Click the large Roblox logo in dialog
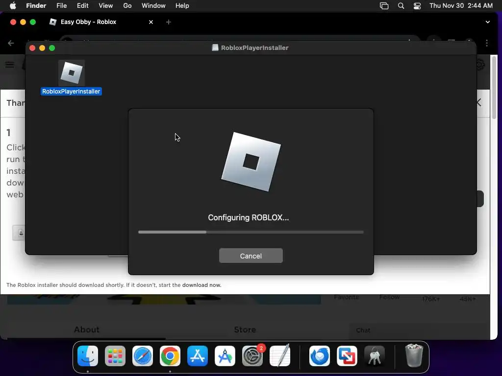This screenshot has width=502, height=376. [x=251, y=162]
